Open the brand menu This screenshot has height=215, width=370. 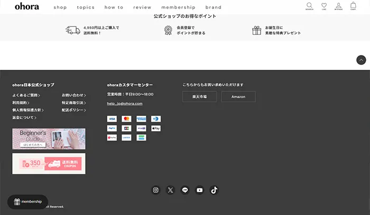[x=214, y=7]
